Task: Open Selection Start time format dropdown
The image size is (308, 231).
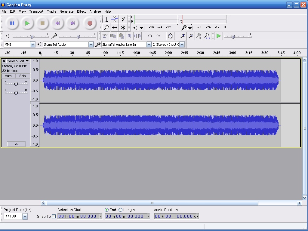Action: 101,216
